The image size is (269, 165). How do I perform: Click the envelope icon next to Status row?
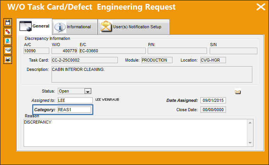coord(238,92)
